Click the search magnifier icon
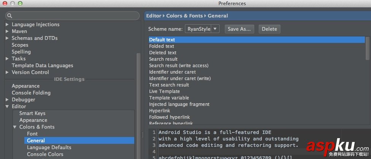 (10, 16)
